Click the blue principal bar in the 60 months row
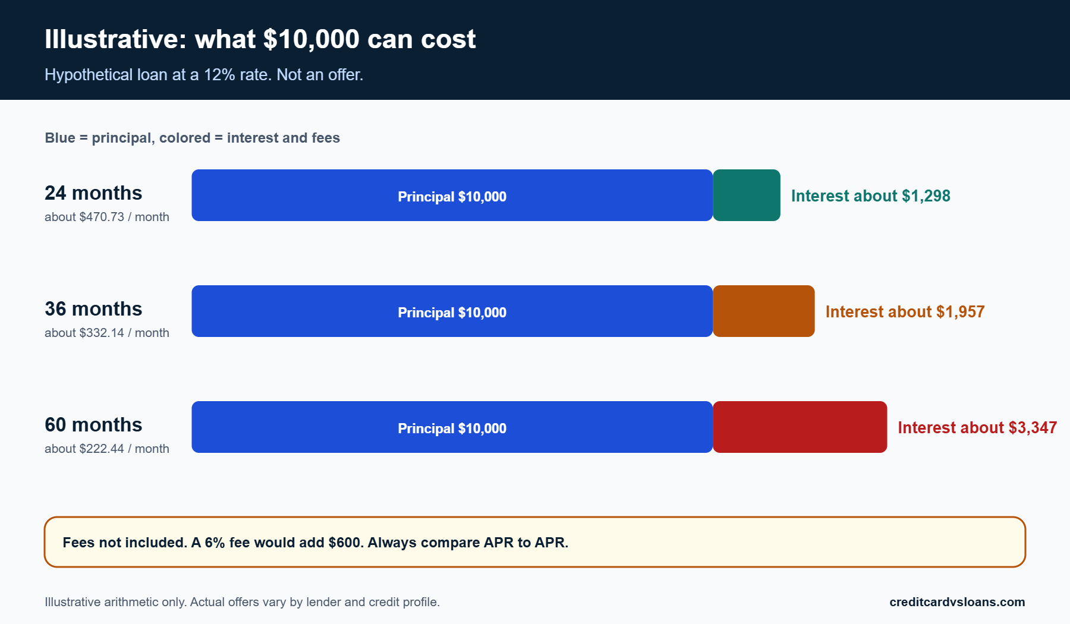Screen dimensions: 1070x624 452,427
